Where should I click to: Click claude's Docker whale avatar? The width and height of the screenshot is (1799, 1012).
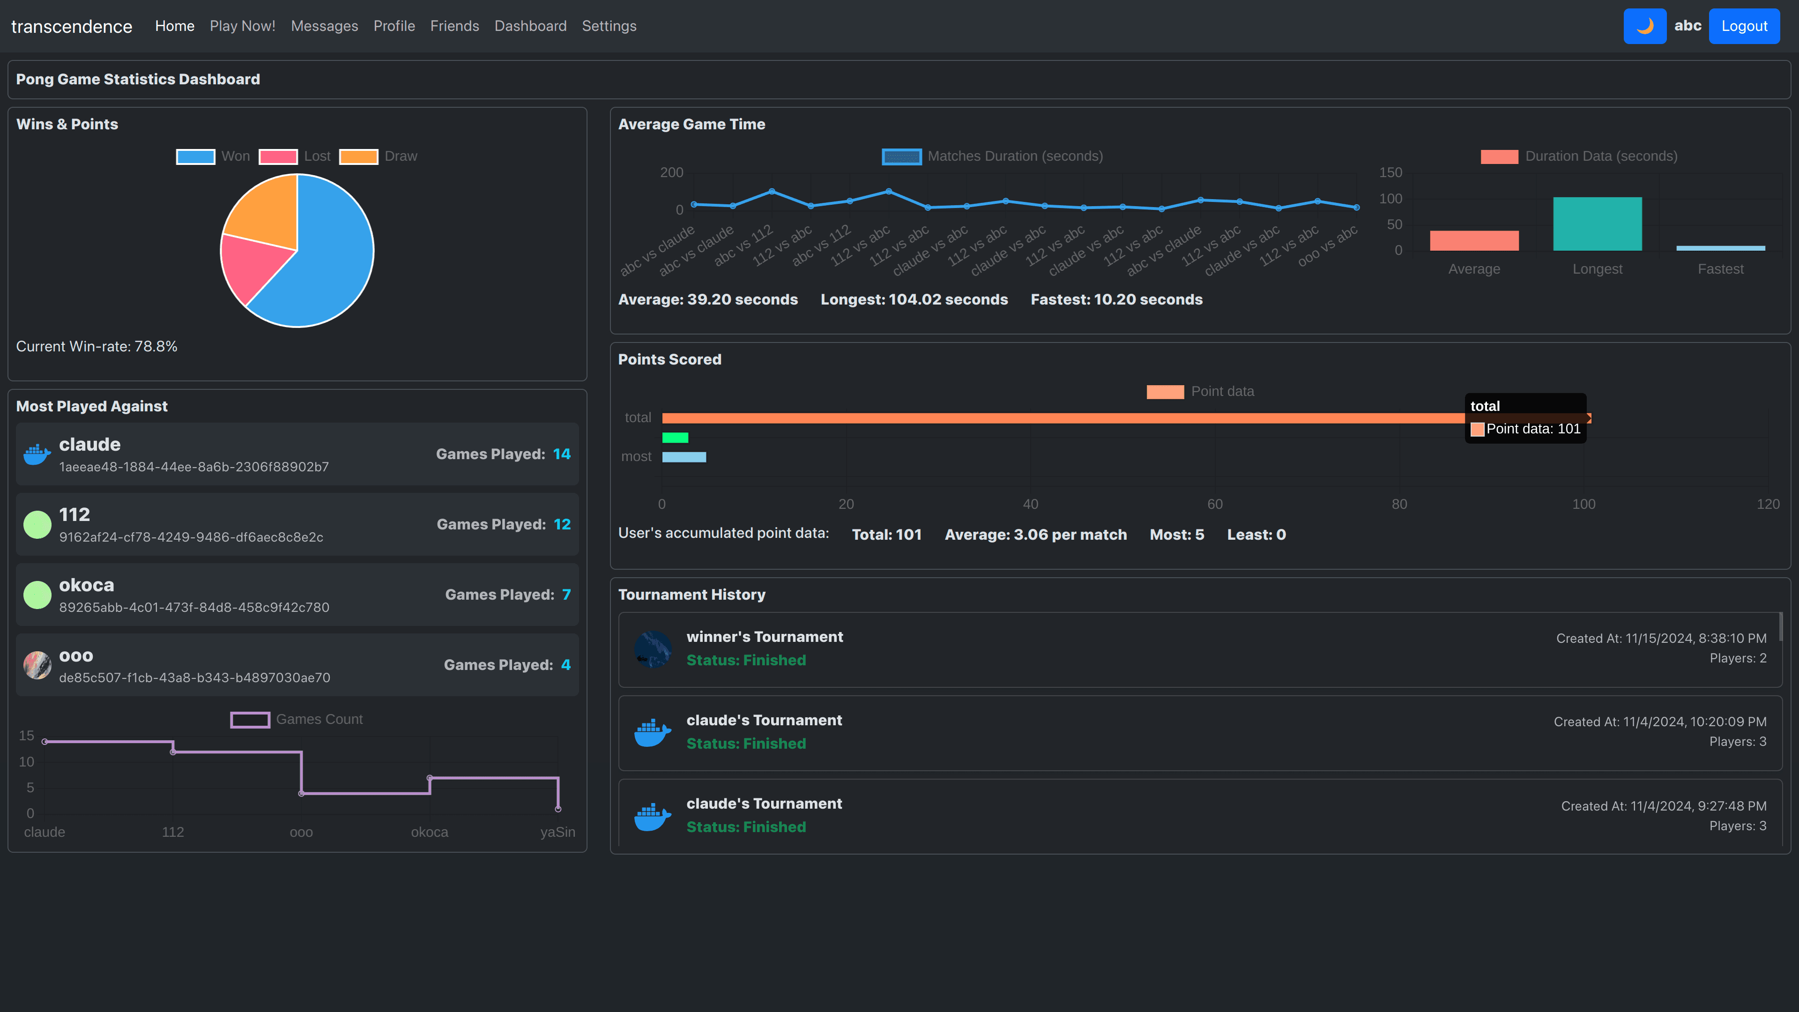[x=37, y=454]
